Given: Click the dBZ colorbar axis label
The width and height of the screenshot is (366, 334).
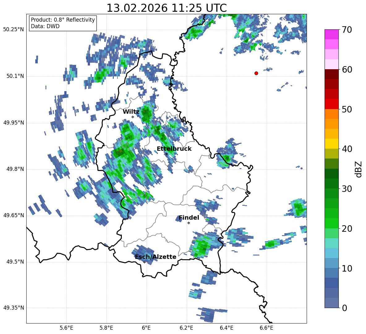Looking at the screenshot, I should (358, 169).
